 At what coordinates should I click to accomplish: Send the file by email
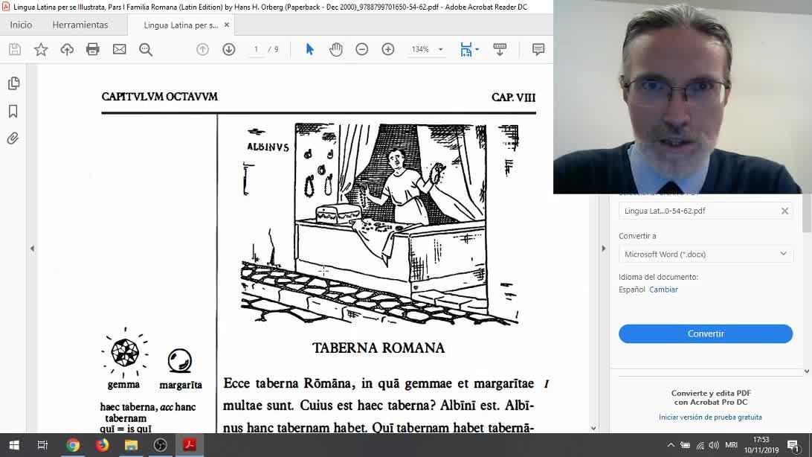pyautogui.click(x=119, y=49)
